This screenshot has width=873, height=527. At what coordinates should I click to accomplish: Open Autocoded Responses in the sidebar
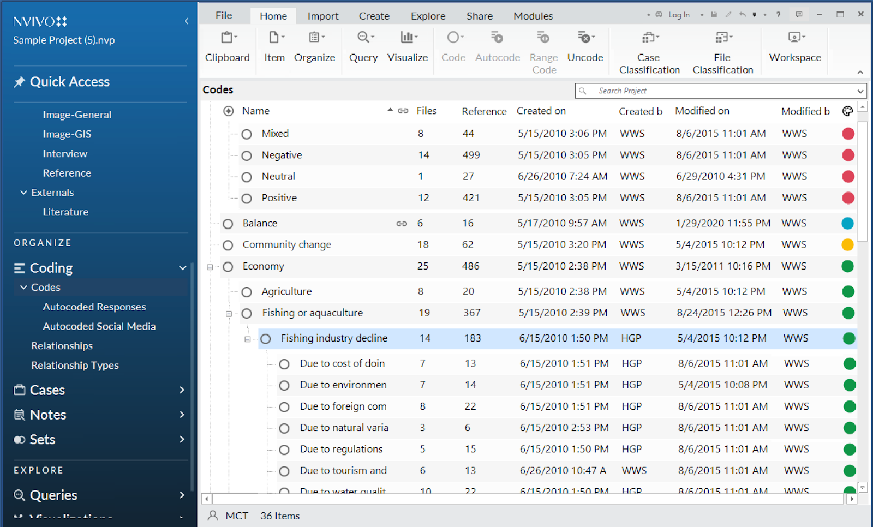coord(94,307)
